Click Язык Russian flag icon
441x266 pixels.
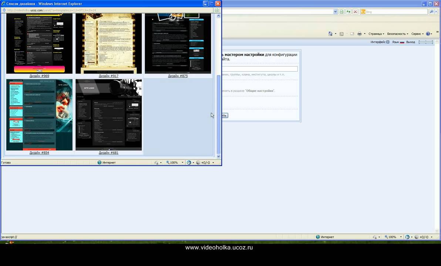point(402,42)
